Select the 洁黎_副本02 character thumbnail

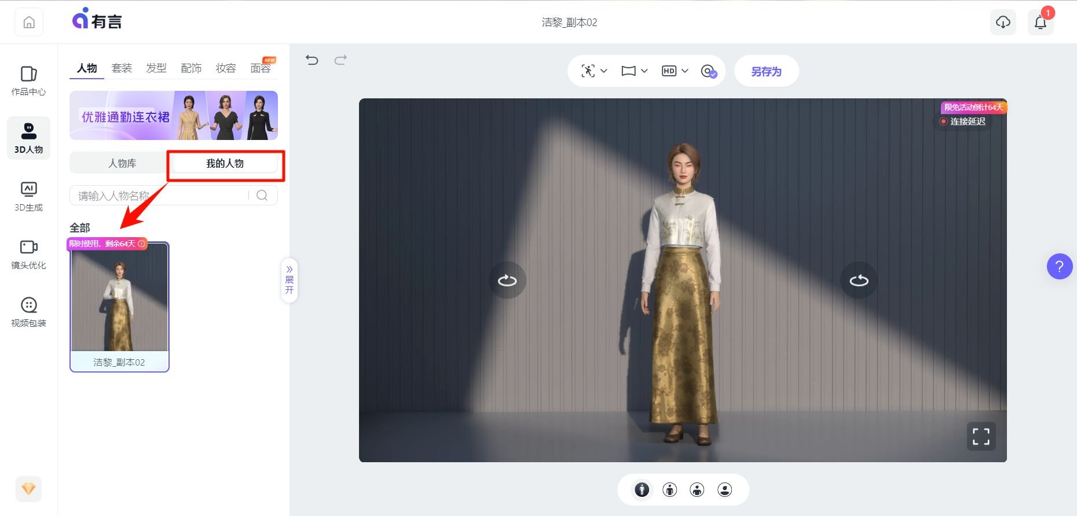(119, 307)
